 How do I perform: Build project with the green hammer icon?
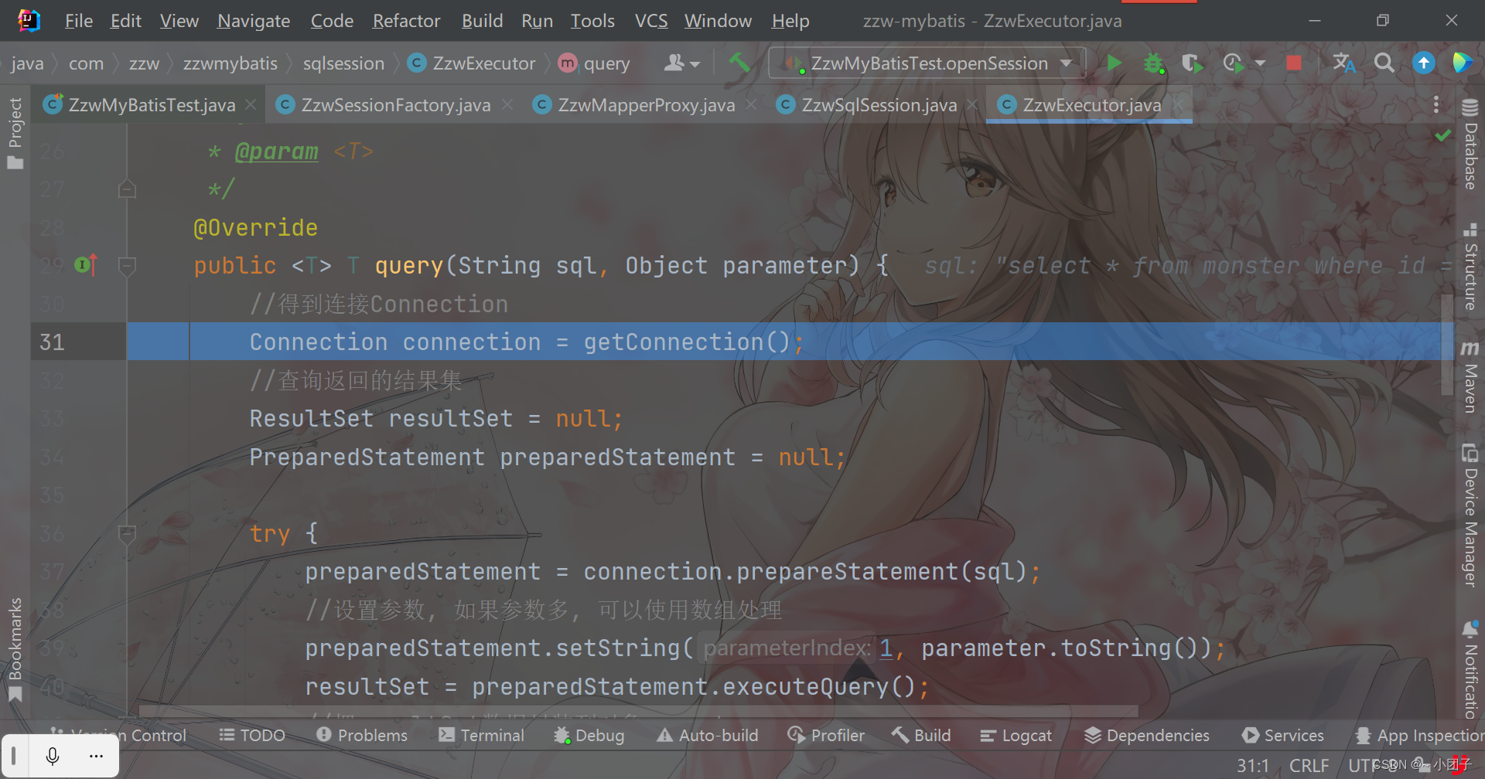click(x=739, y=63)
